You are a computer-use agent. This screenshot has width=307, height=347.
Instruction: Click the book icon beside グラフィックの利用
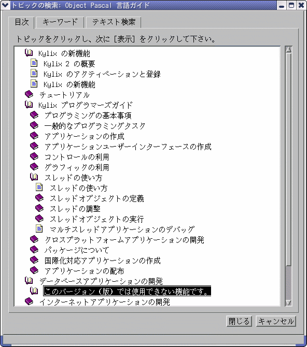click(34, 167)
